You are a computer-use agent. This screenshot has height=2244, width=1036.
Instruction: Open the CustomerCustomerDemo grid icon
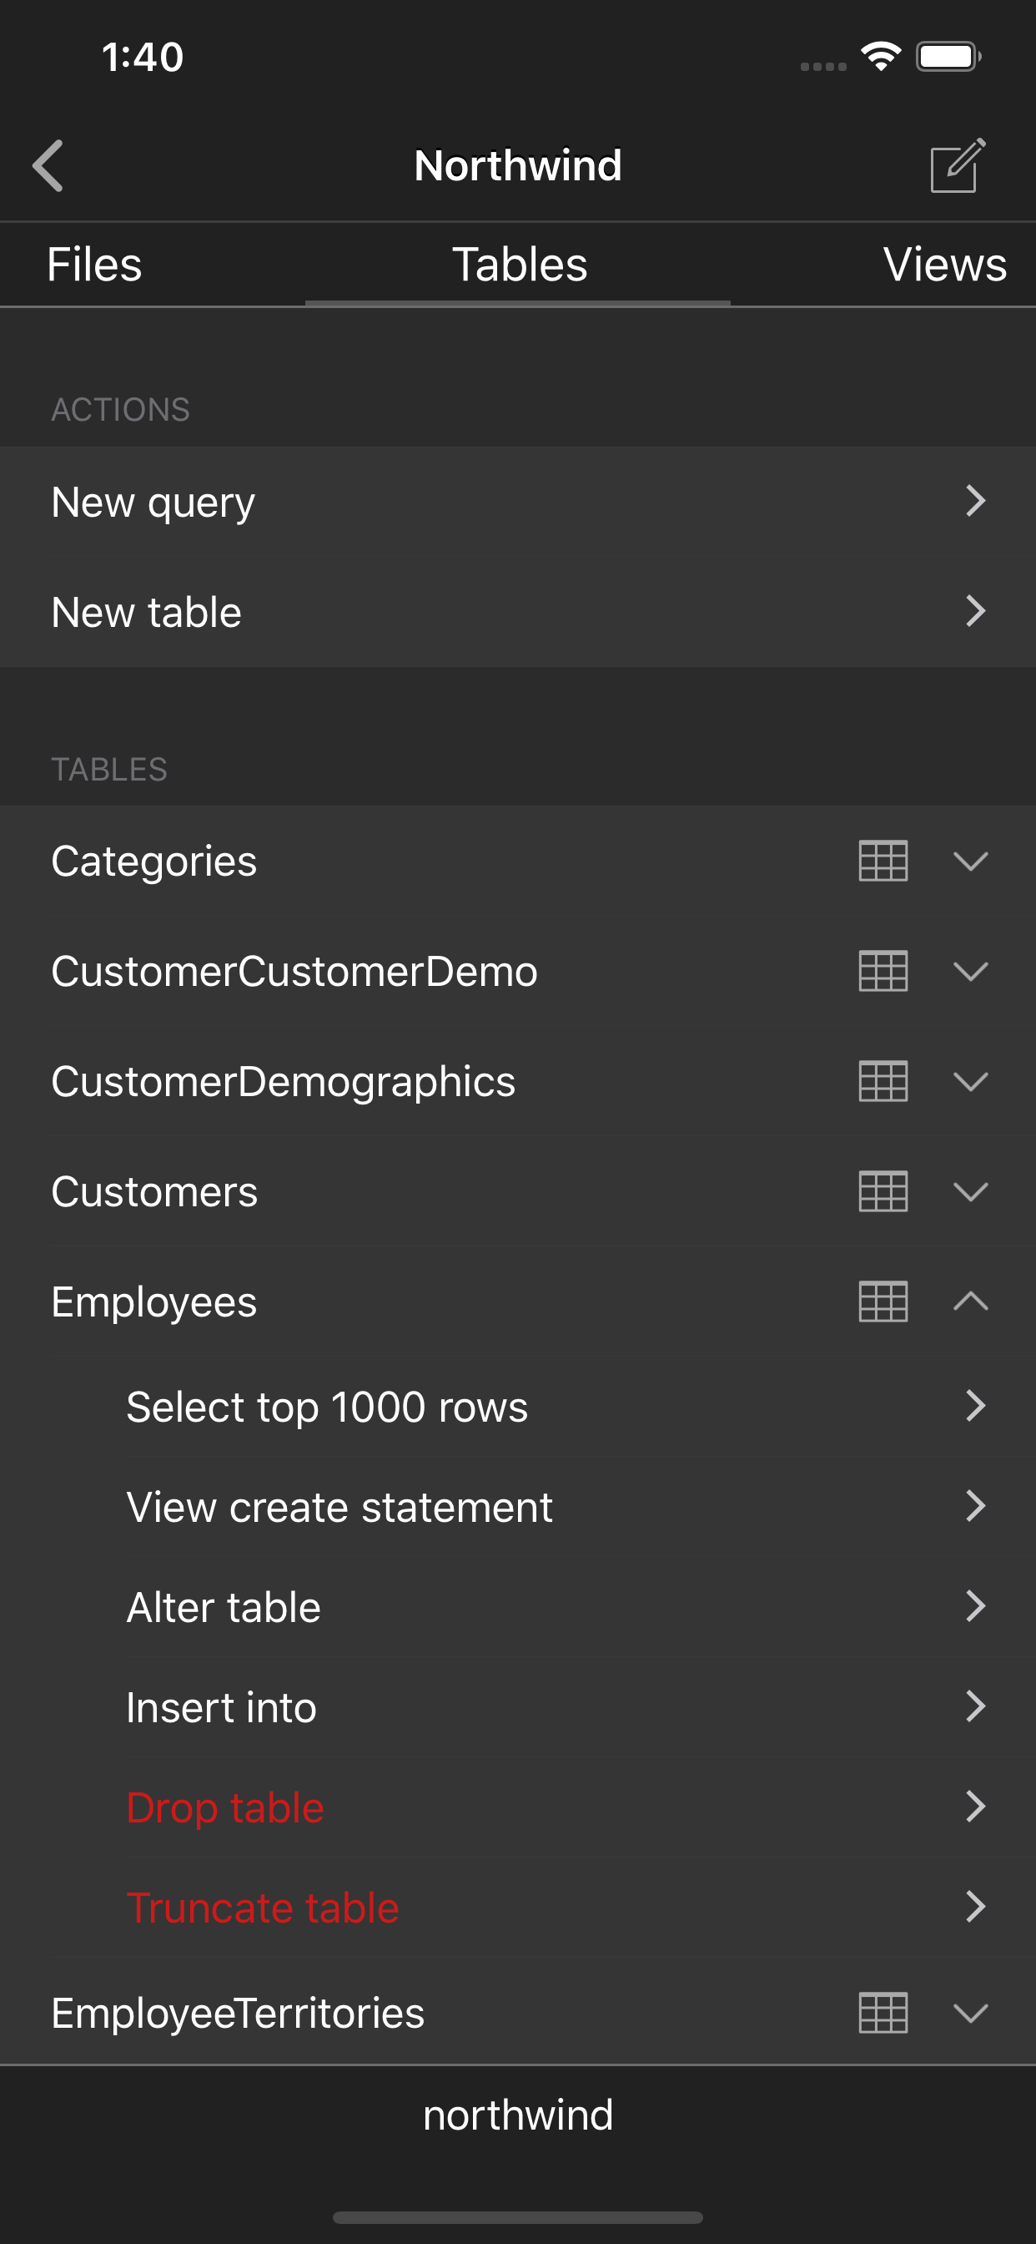[883, 971]
